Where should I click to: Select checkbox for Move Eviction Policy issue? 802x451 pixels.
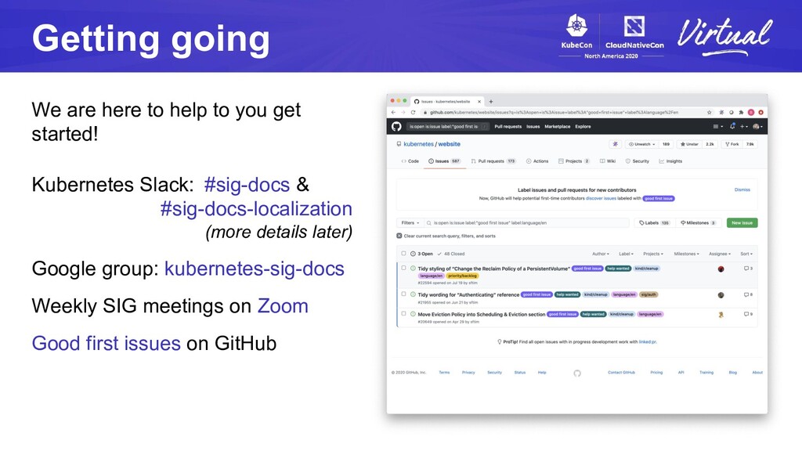[403, 313]
